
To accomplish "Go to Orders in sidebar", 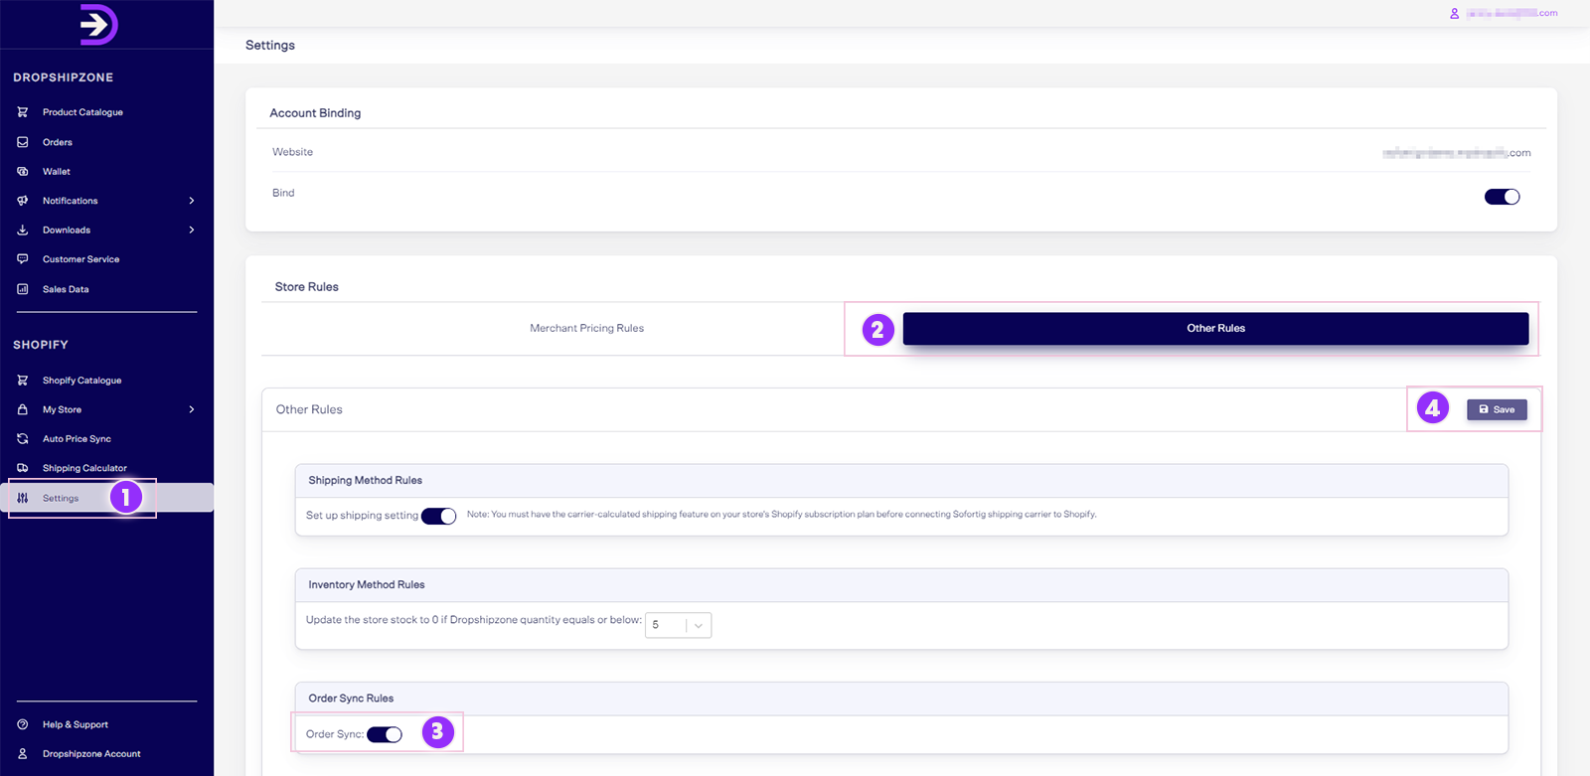I will 58,142.
